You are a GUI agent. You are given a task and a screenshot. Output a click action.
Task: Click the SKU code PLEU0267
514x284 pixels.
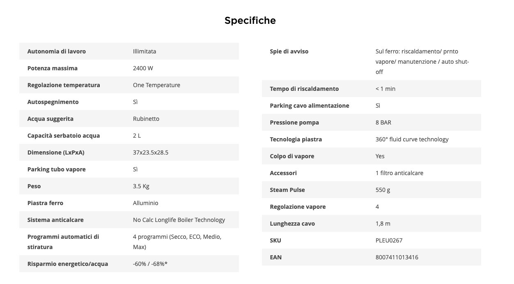386,240
